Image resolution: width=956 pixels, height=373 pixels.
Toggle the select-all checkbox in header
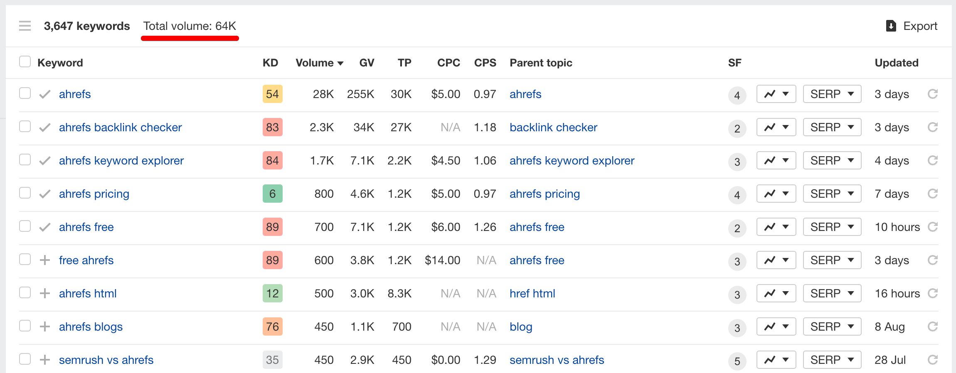click(25, 61)
